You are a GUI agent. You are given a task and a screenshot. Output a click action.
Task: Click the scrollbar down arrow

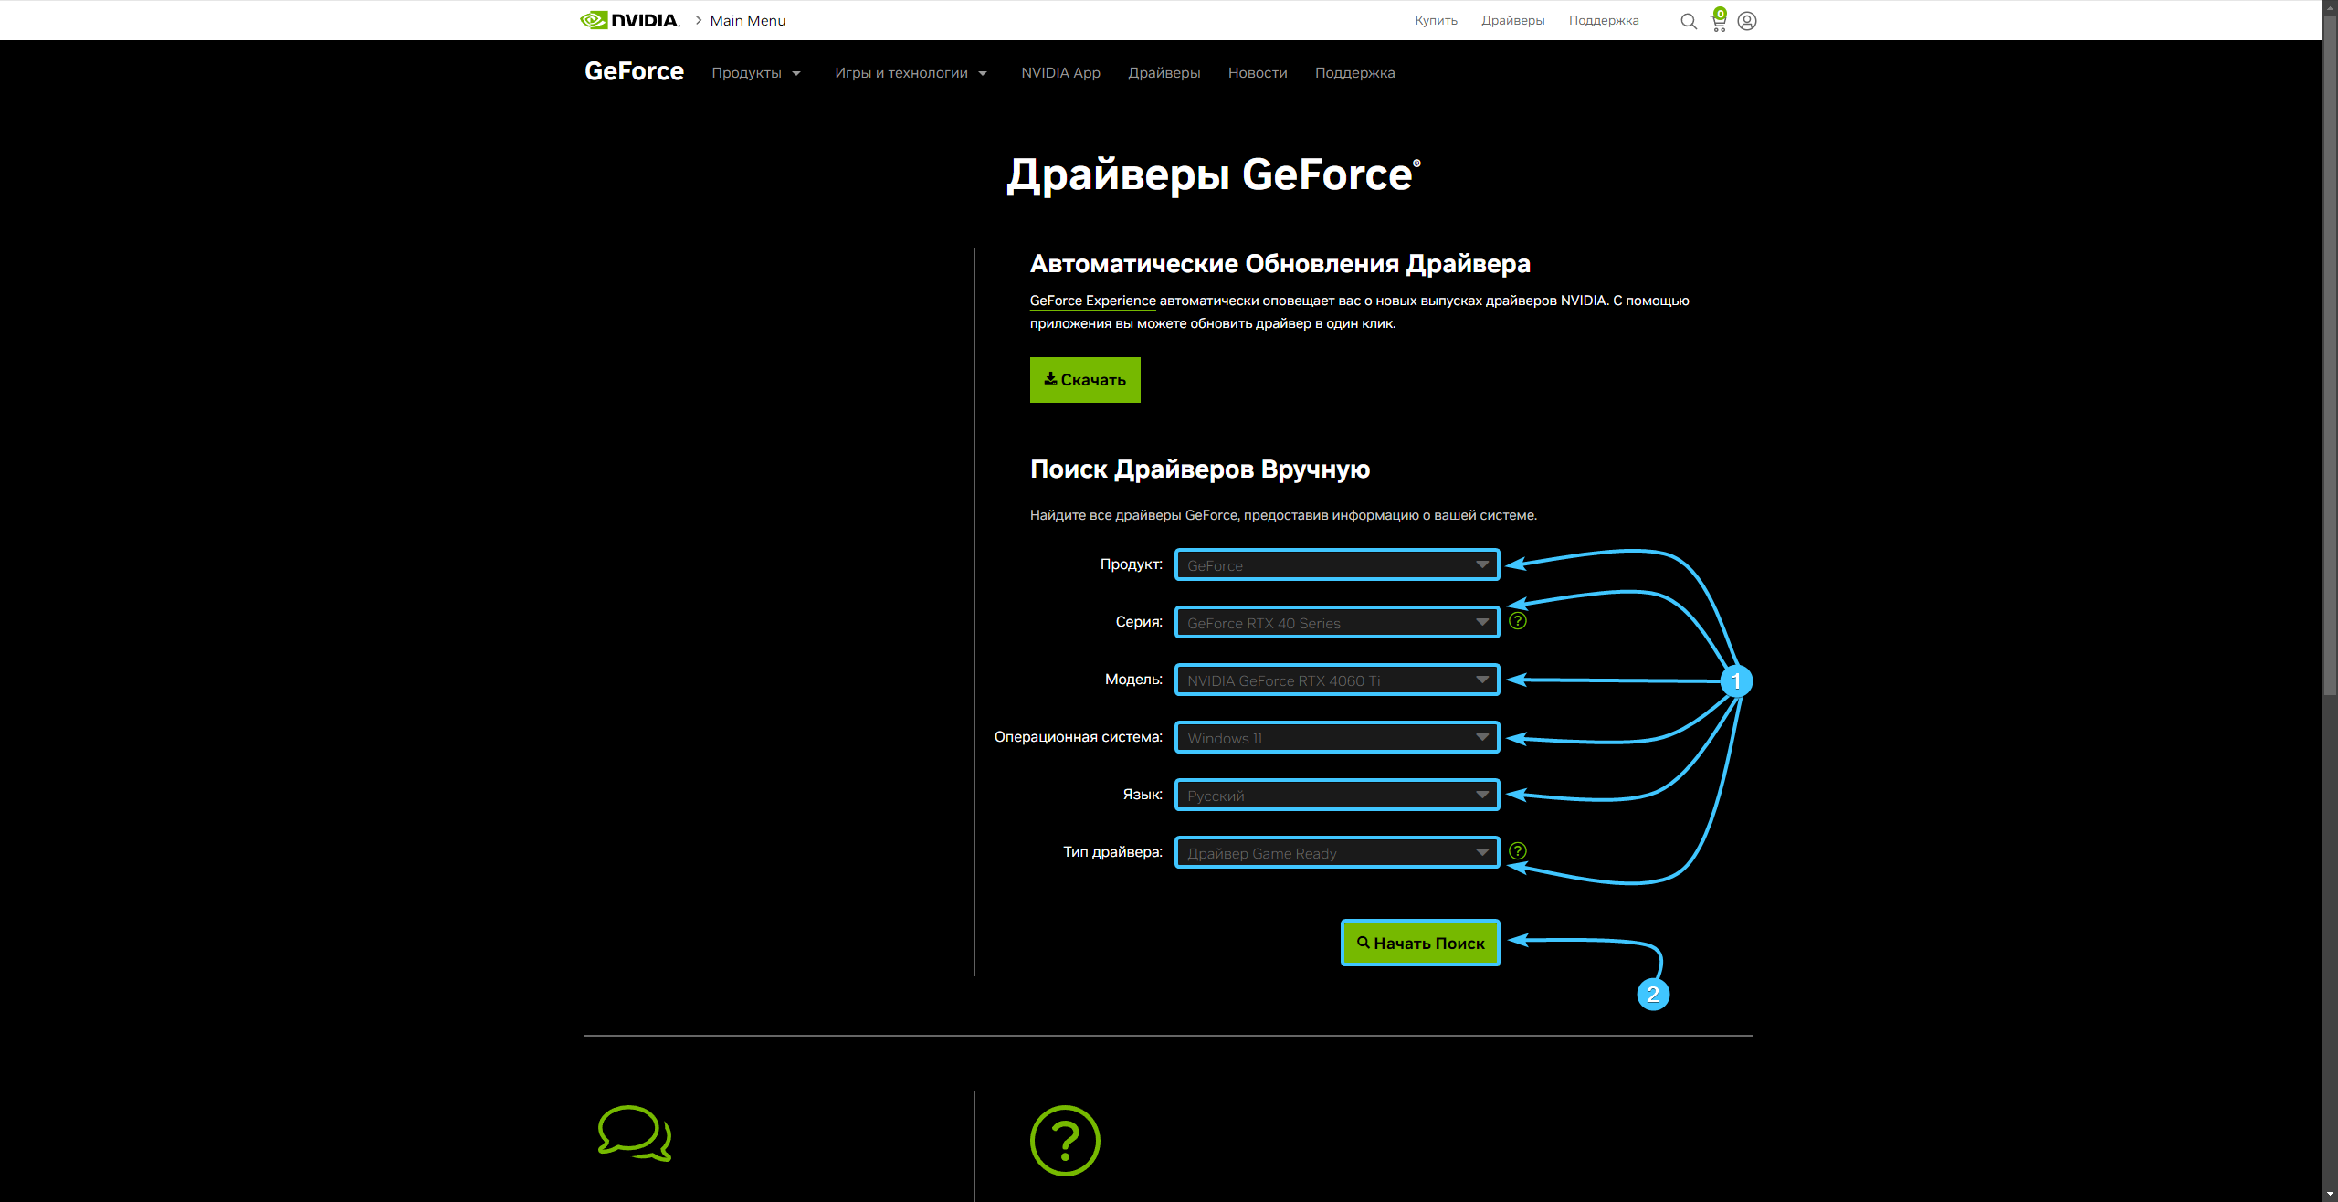(2330, 1194)
